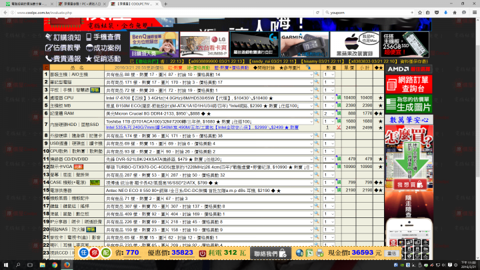480x270 pixels.
Task: Click the red 你 circle button
Action: point(95,253)
